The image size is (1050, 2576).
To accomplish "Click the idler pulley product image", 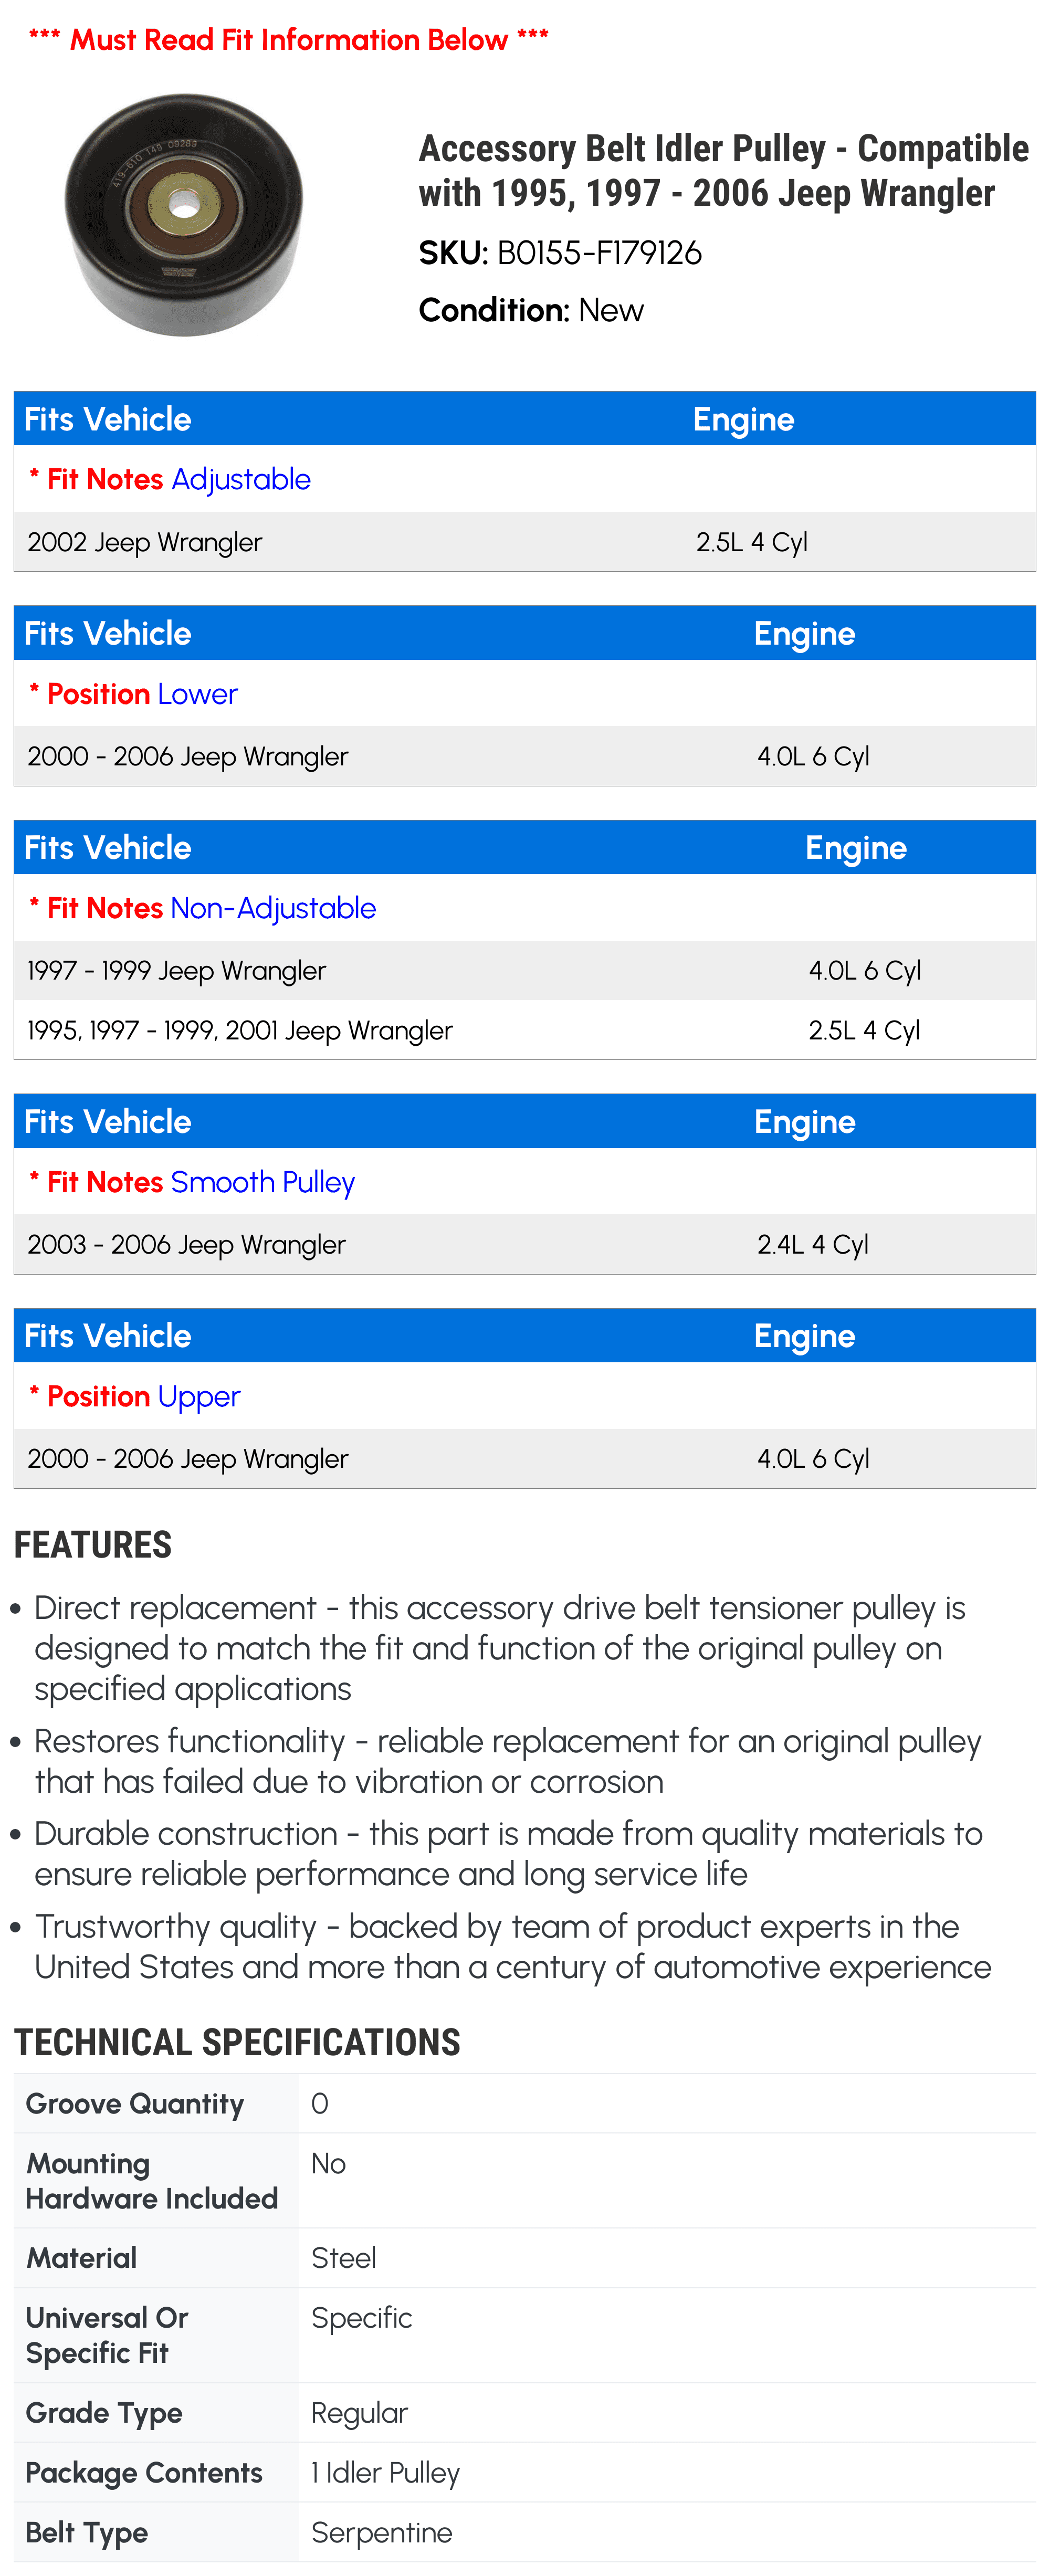I will pos(184,214).
